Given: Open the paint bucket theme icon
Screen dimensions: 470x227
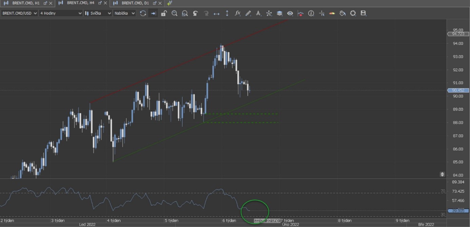Looking at the screenshot, I should click(x=342, y=13).
